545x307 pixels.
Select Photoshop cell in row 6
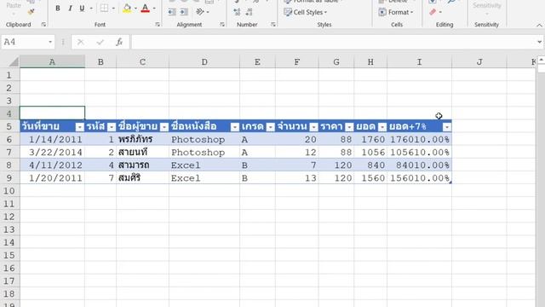pyautogui.click(x=204, y=139)
